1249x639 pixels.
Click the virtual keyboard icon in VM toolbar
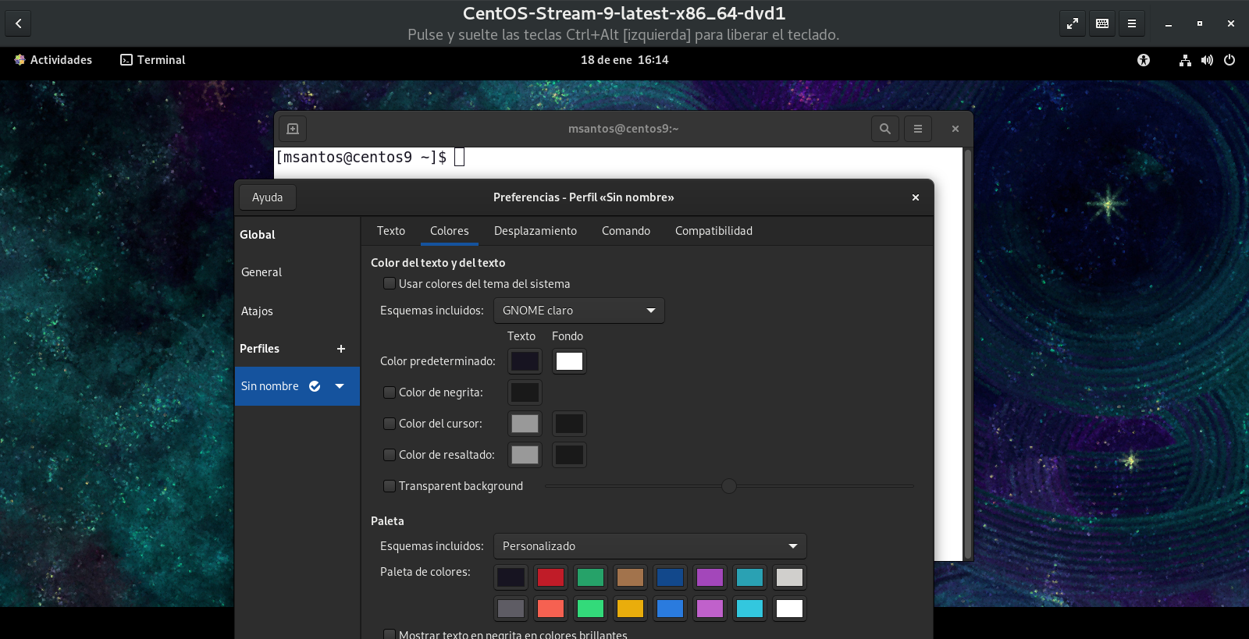tap(1101, 23)
